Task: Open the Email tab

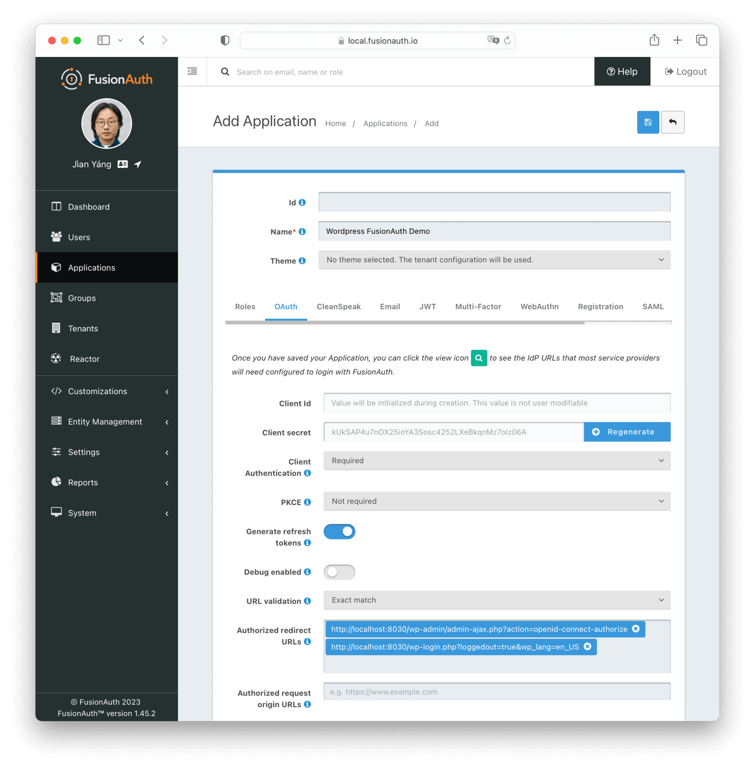Action: tap(390, 307)
